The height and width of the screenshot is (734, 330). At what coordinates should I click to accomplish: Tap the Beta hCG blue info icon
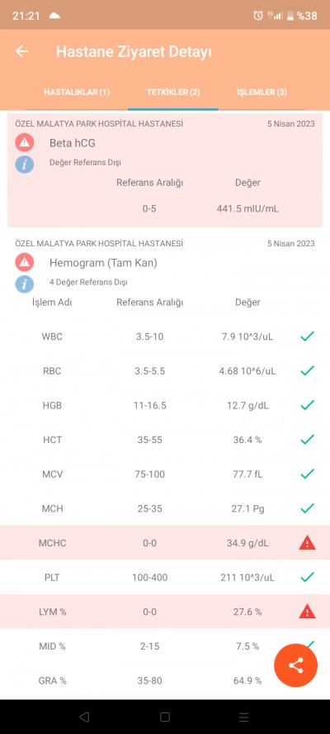pyautogui.click(x=24, y=164)
